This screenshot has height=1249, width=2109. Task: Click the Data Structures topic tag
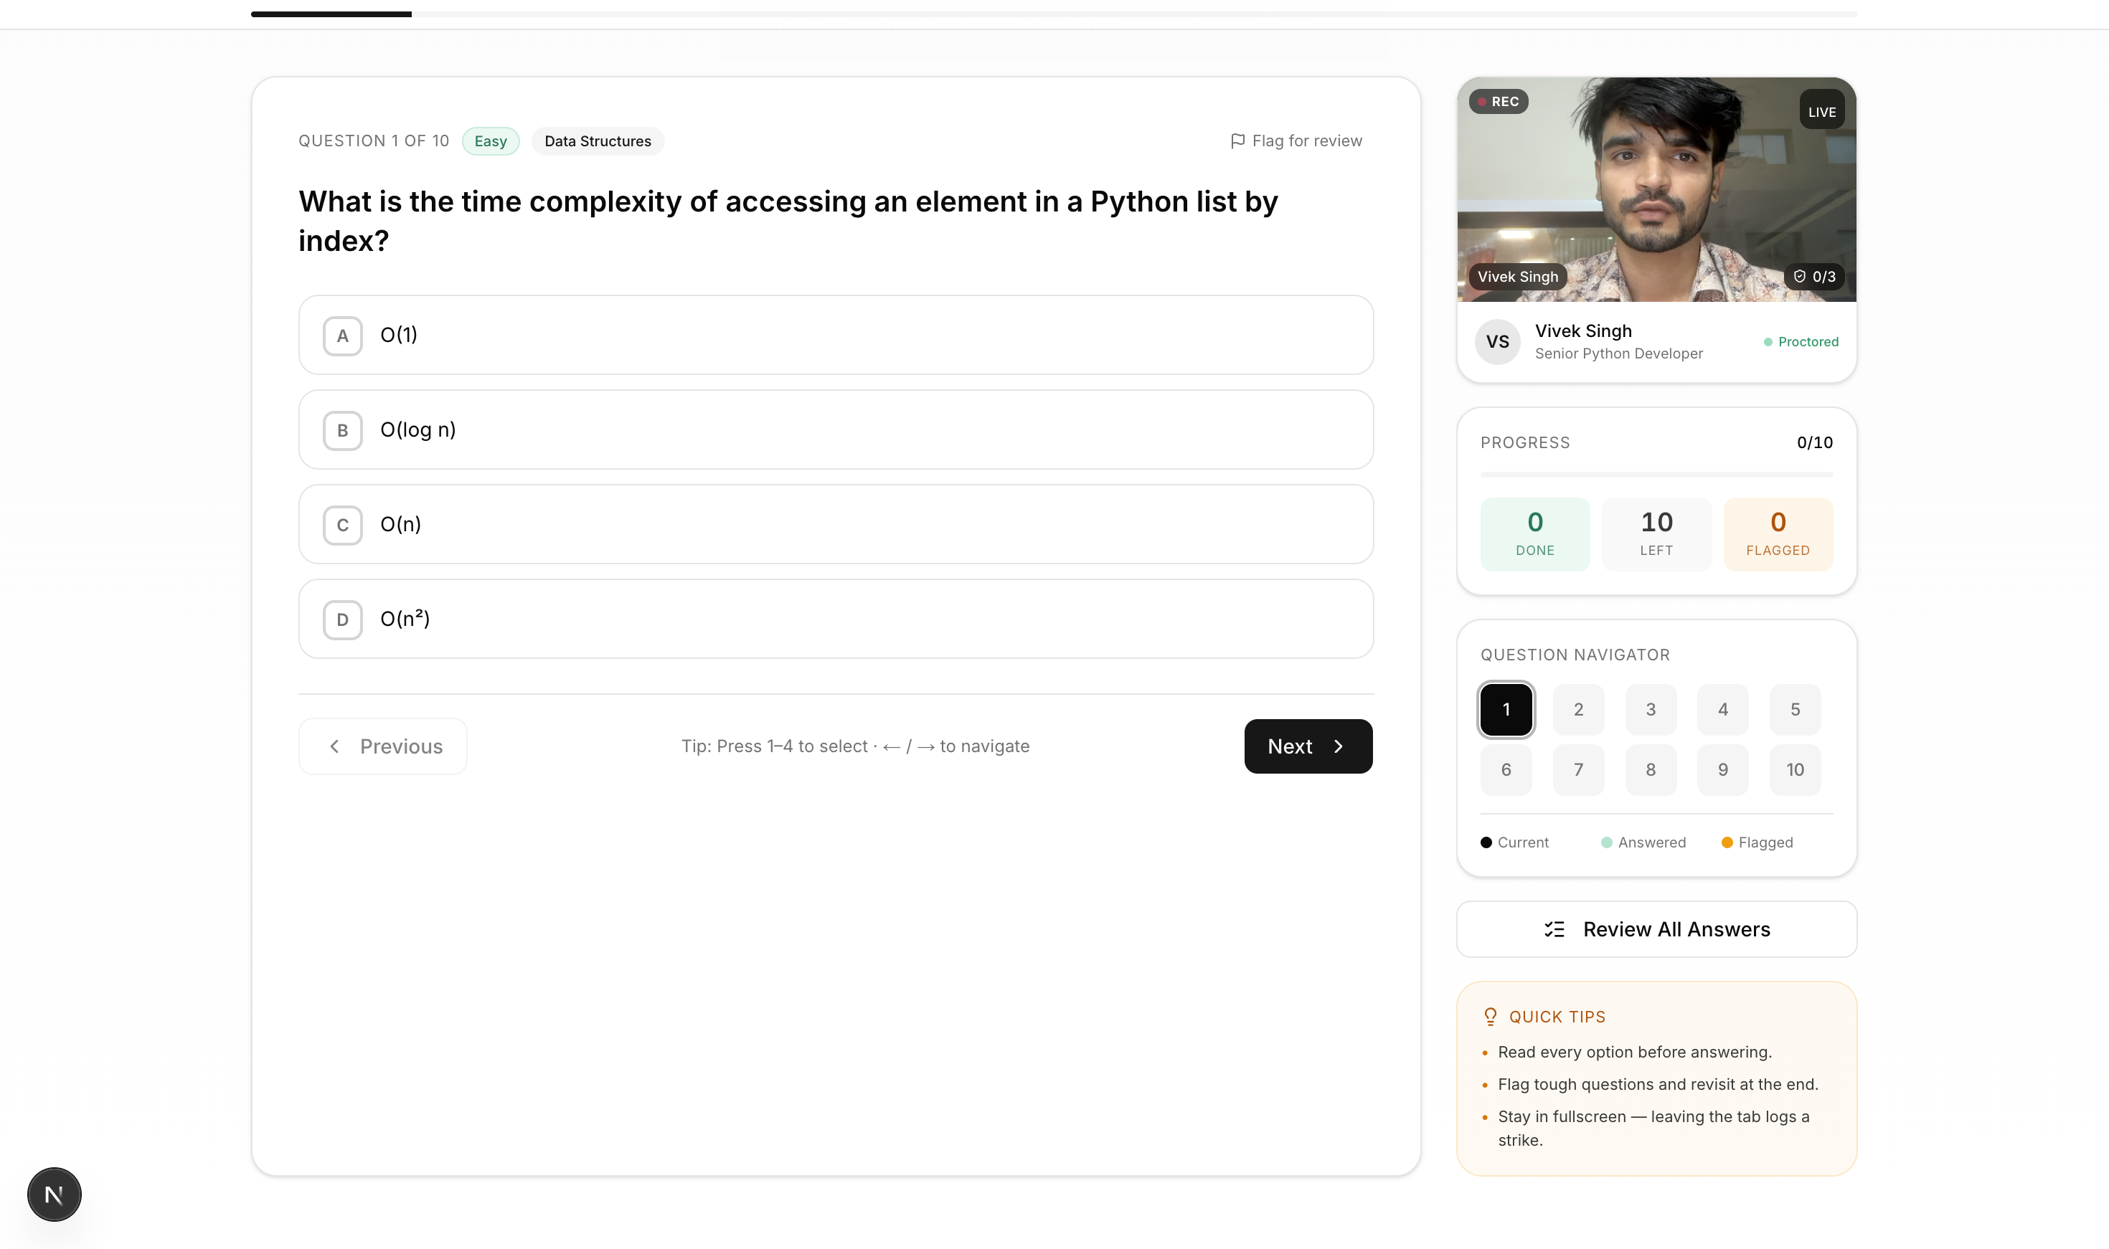[598, 141]
